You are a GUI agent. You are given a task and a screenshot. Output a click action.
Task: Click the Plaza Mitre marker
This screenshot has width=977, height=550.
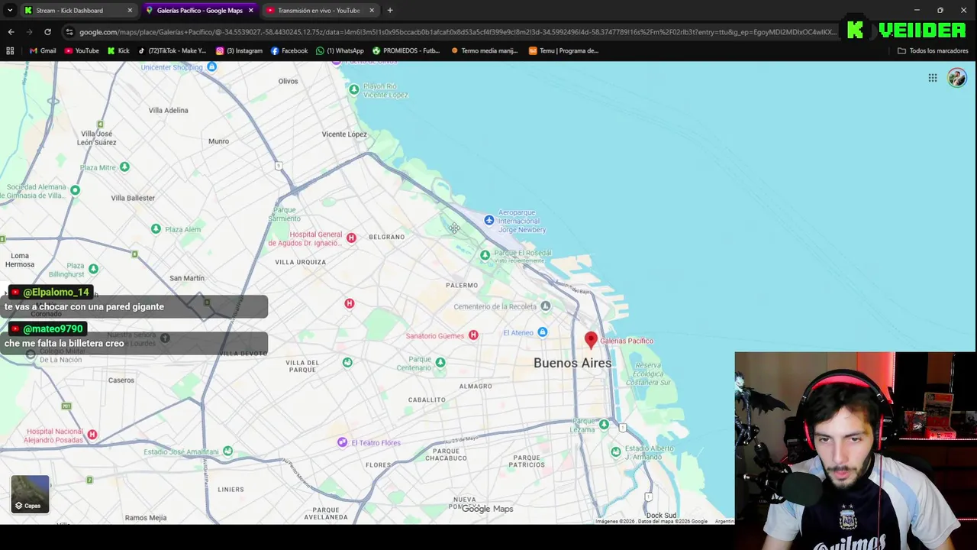point(124,167)
